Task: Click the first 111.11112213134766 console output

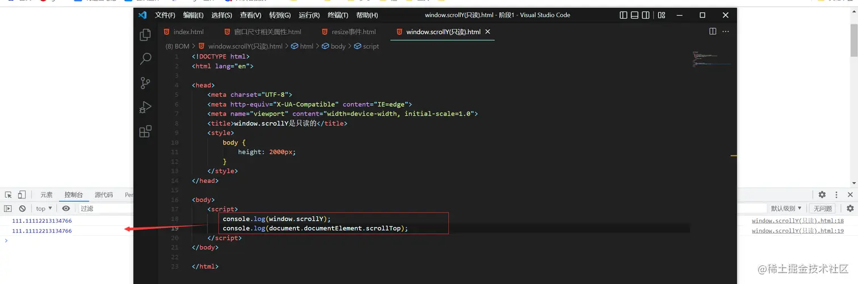Action: pos(42,221)
